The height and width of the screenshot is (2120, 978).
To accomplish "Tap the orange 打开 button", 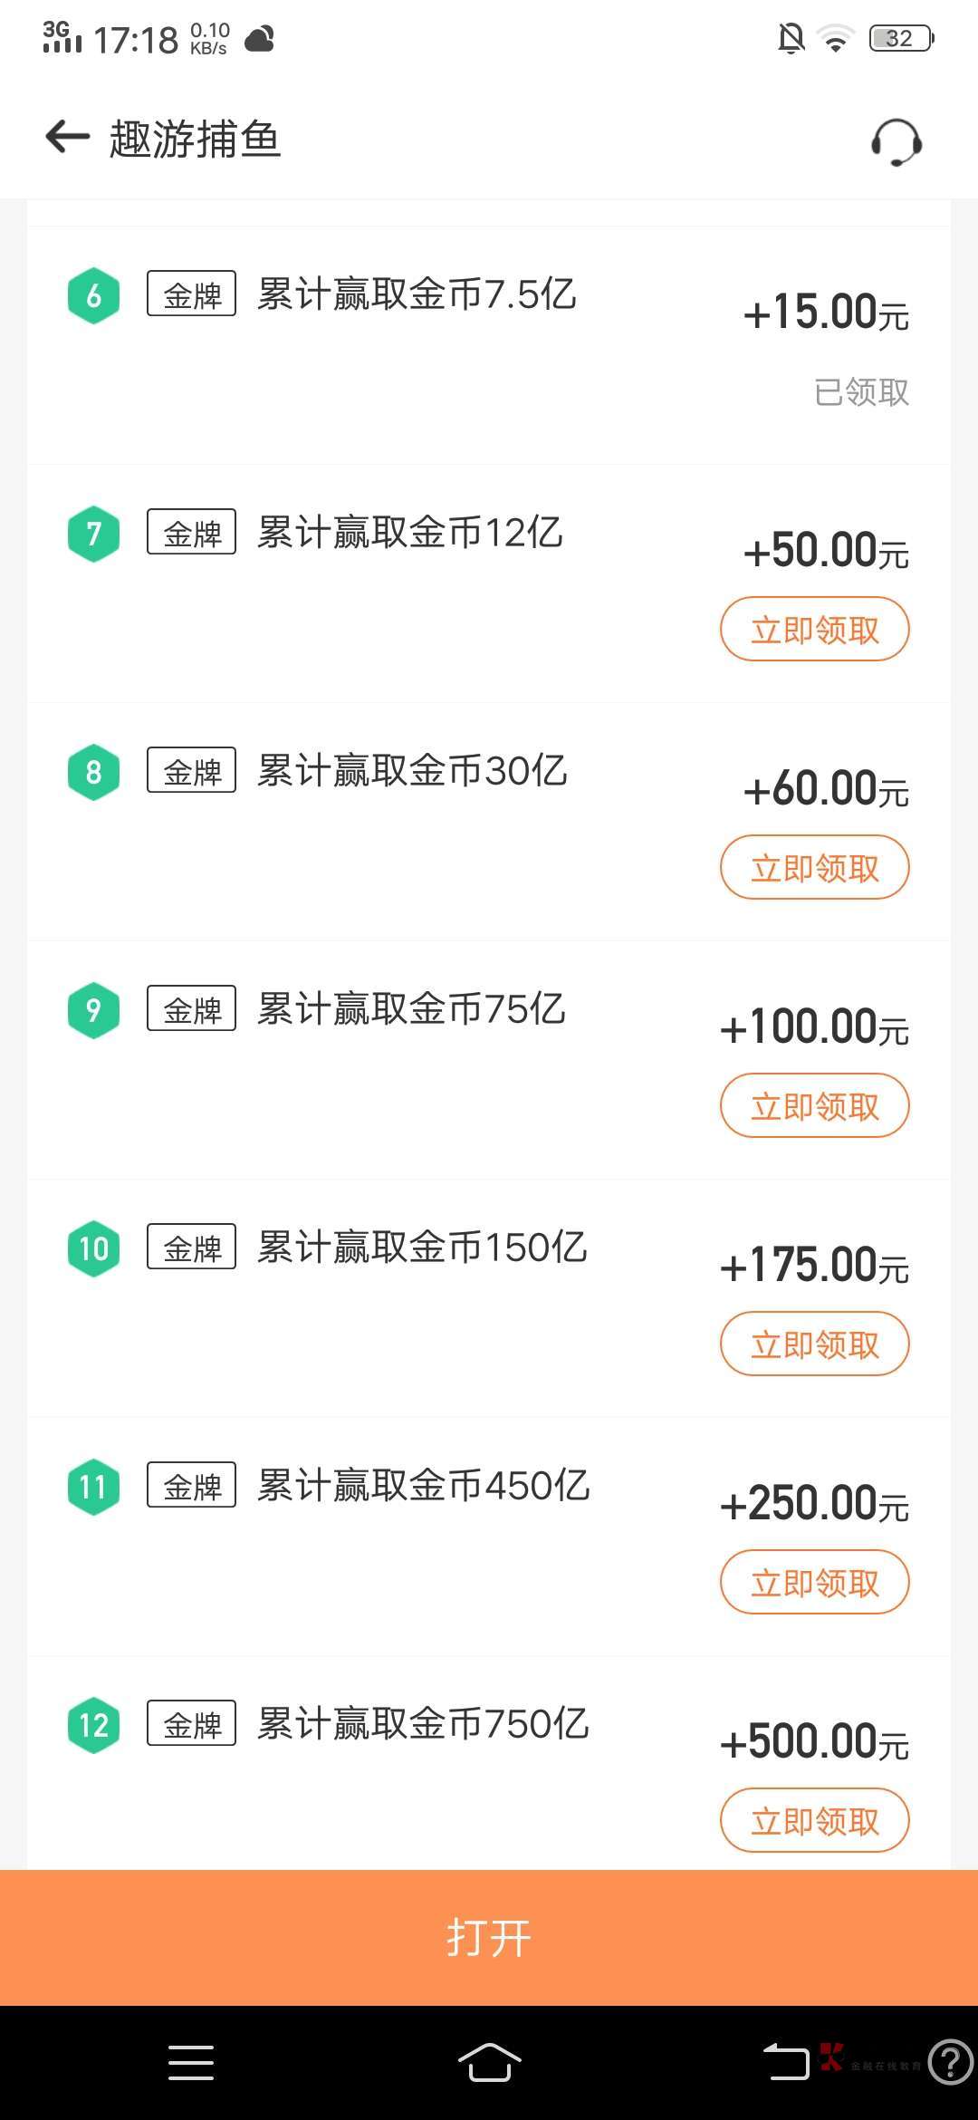I will [489, 1938].
